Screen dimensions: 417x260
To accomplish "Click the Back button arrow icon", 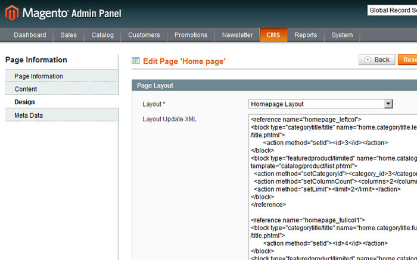I will (x=368, y=59).
